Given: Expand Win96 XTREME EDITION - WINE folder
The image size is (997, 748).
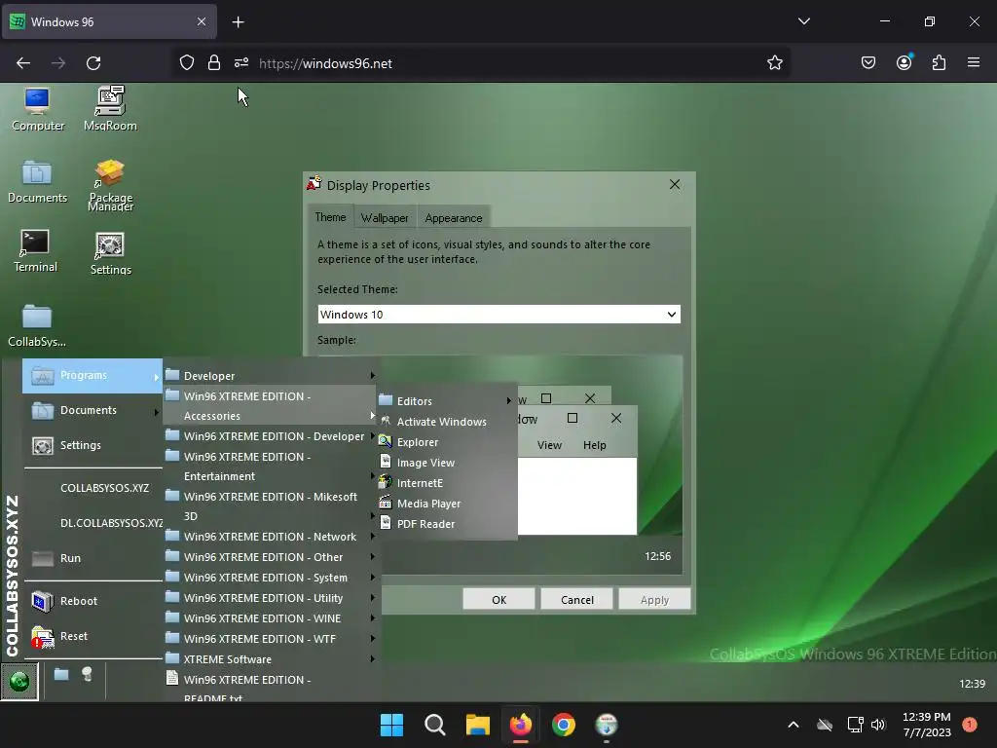Looking at the screenshot, I should click(272, 618).
